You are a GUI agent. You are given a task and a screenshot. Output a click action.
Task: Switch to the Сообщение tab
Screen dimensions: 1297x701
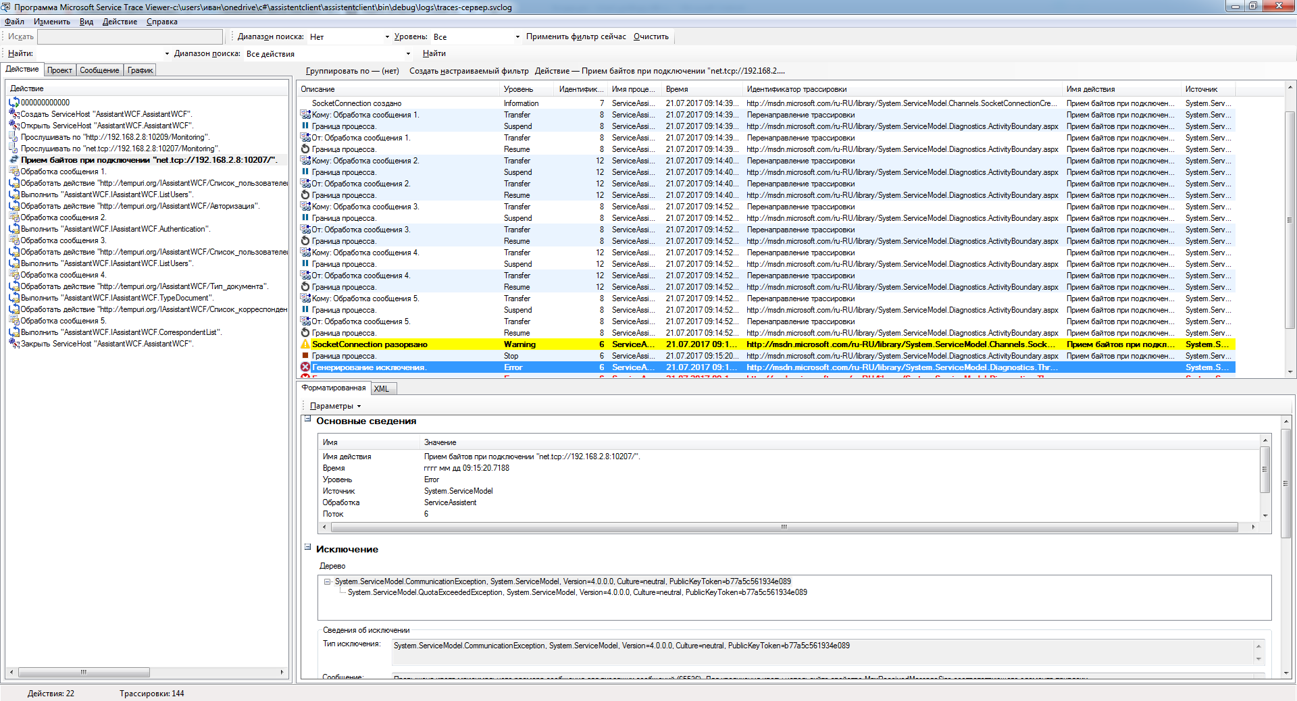(x=99, y=70)
